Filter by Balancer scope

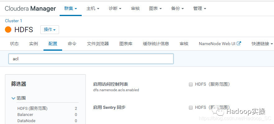[x=25, y=115]
